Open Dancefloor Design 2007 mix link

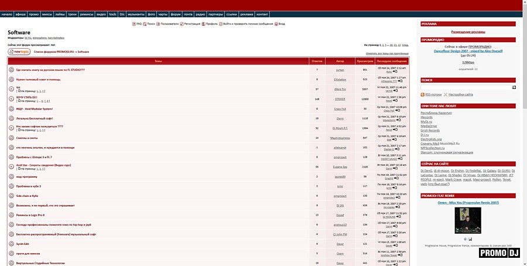click(468, 51)
